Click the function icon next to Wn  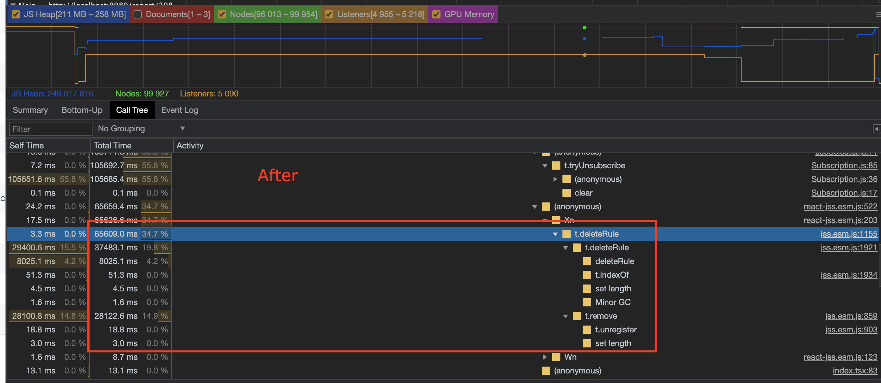coord(557,357)
